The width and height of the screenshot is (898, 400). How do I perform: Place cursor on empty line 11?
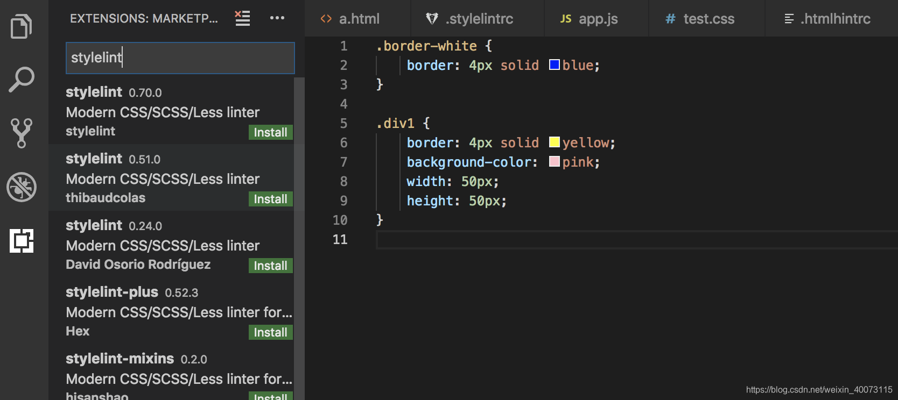pos(637,240)
